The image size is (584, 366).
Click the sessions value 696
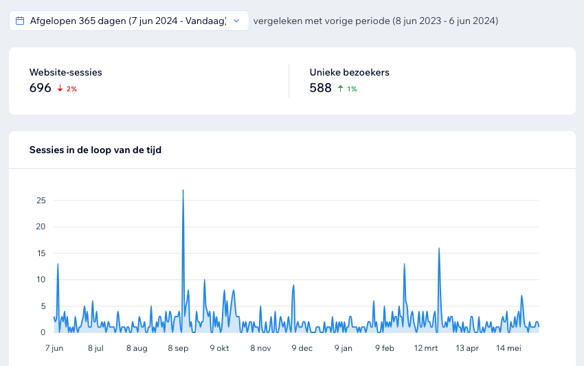41,88
